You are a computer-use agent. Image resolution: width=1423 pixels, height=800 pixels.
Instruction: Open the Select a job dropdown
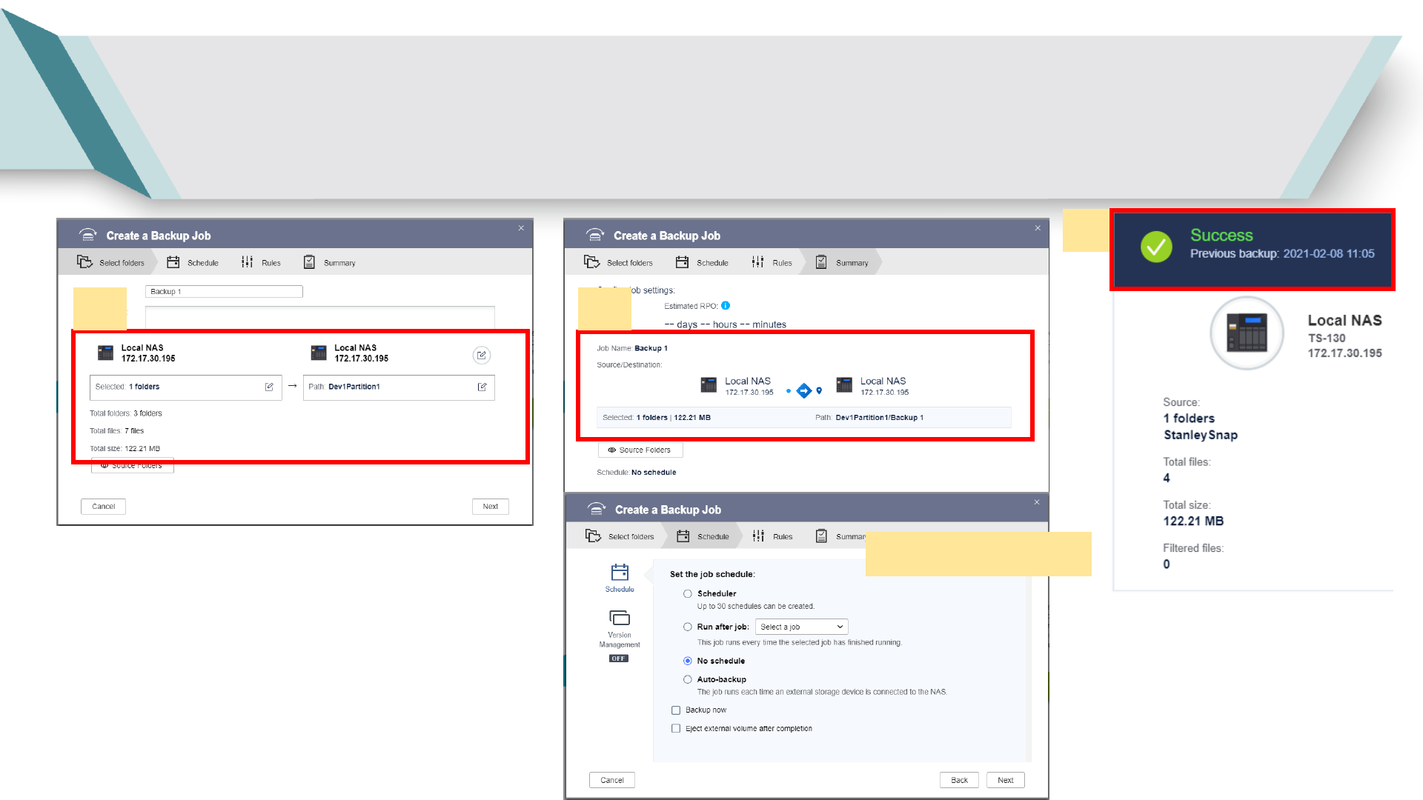(801, 627)
